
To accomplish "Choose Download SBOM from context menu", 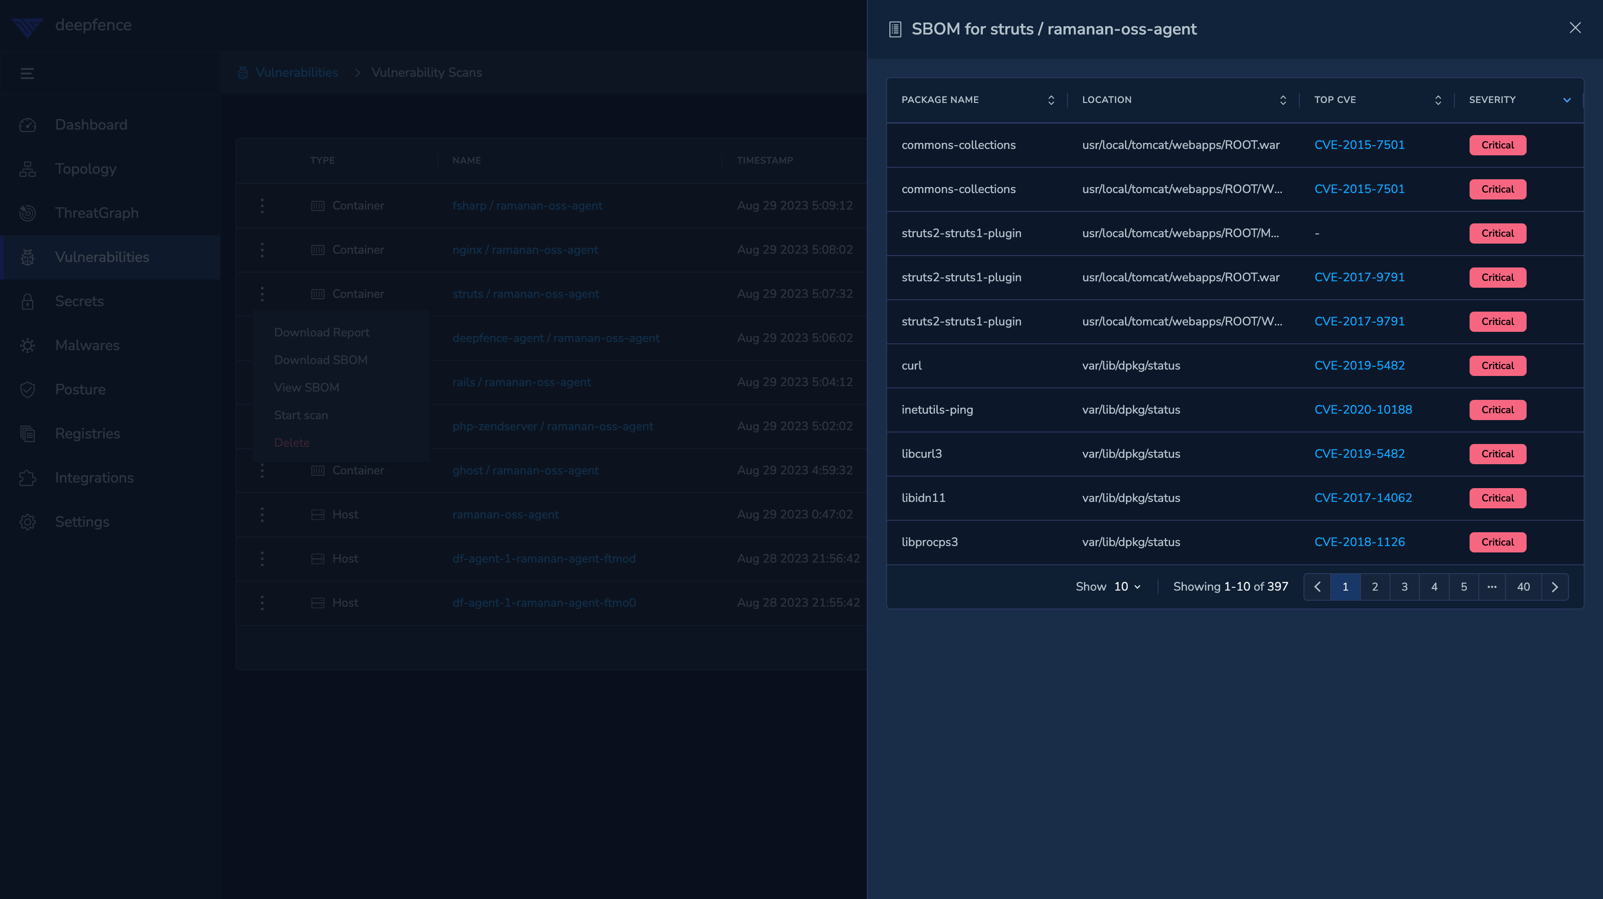I will tap(321, 359).
